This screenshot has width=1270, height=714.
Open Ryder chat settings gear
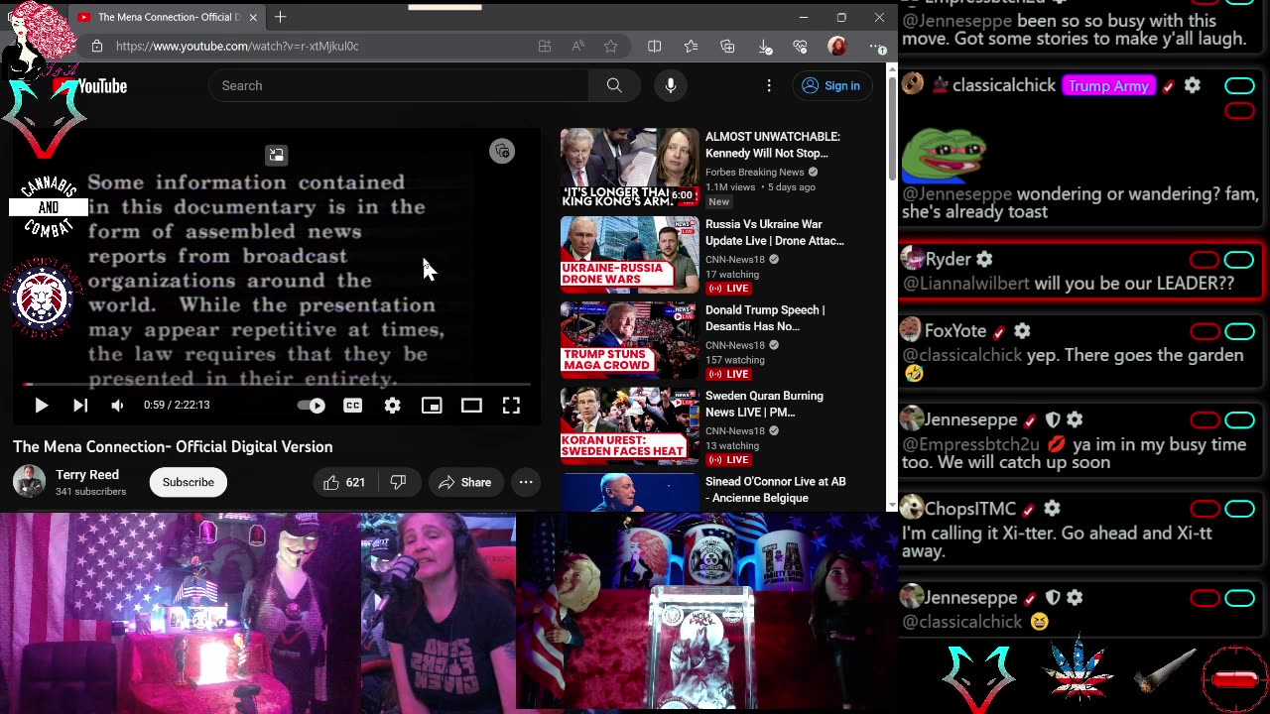click(x=984, y=259)
